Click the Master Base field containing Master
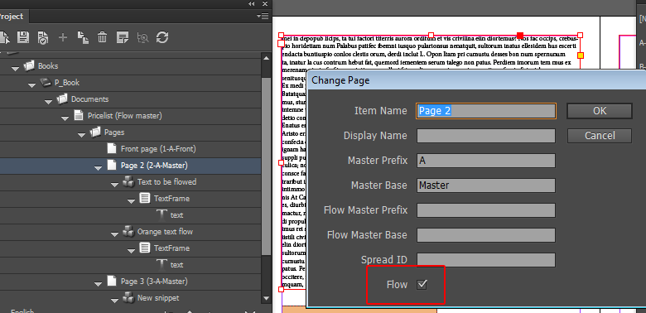 [x=486, y=185]
